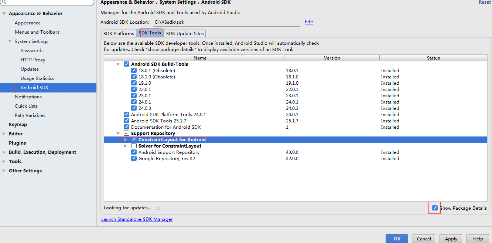Collapse Android SDK Build-Tools group

coord(118,64)
